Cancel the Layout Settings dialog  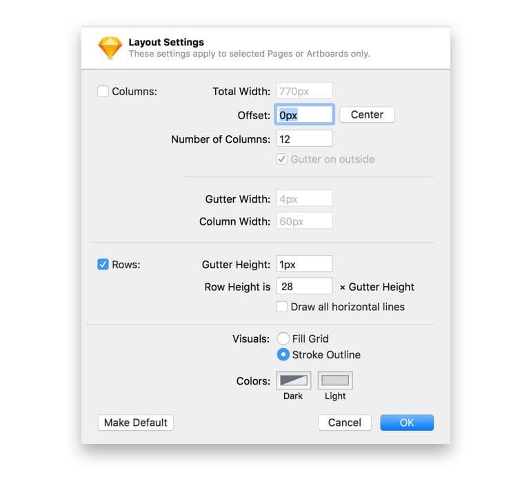[x=344, y=423]
